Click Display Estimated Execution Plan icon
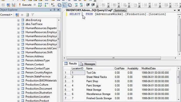The height and width of the screenshot is (102, 181). [x=46, y=5]
